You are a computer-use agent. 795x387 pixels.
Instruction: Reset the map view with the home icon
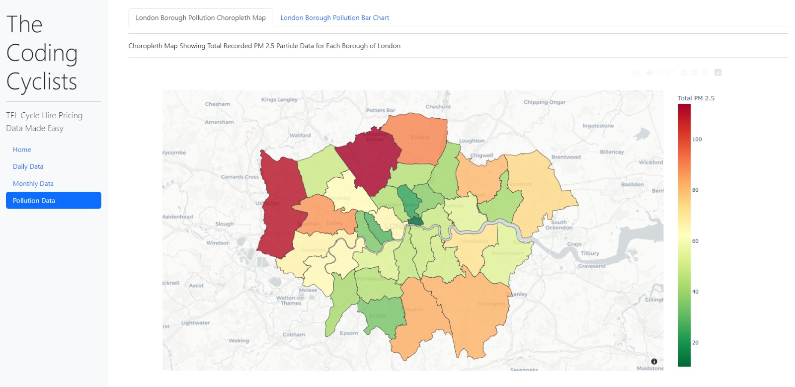point(705,73)
